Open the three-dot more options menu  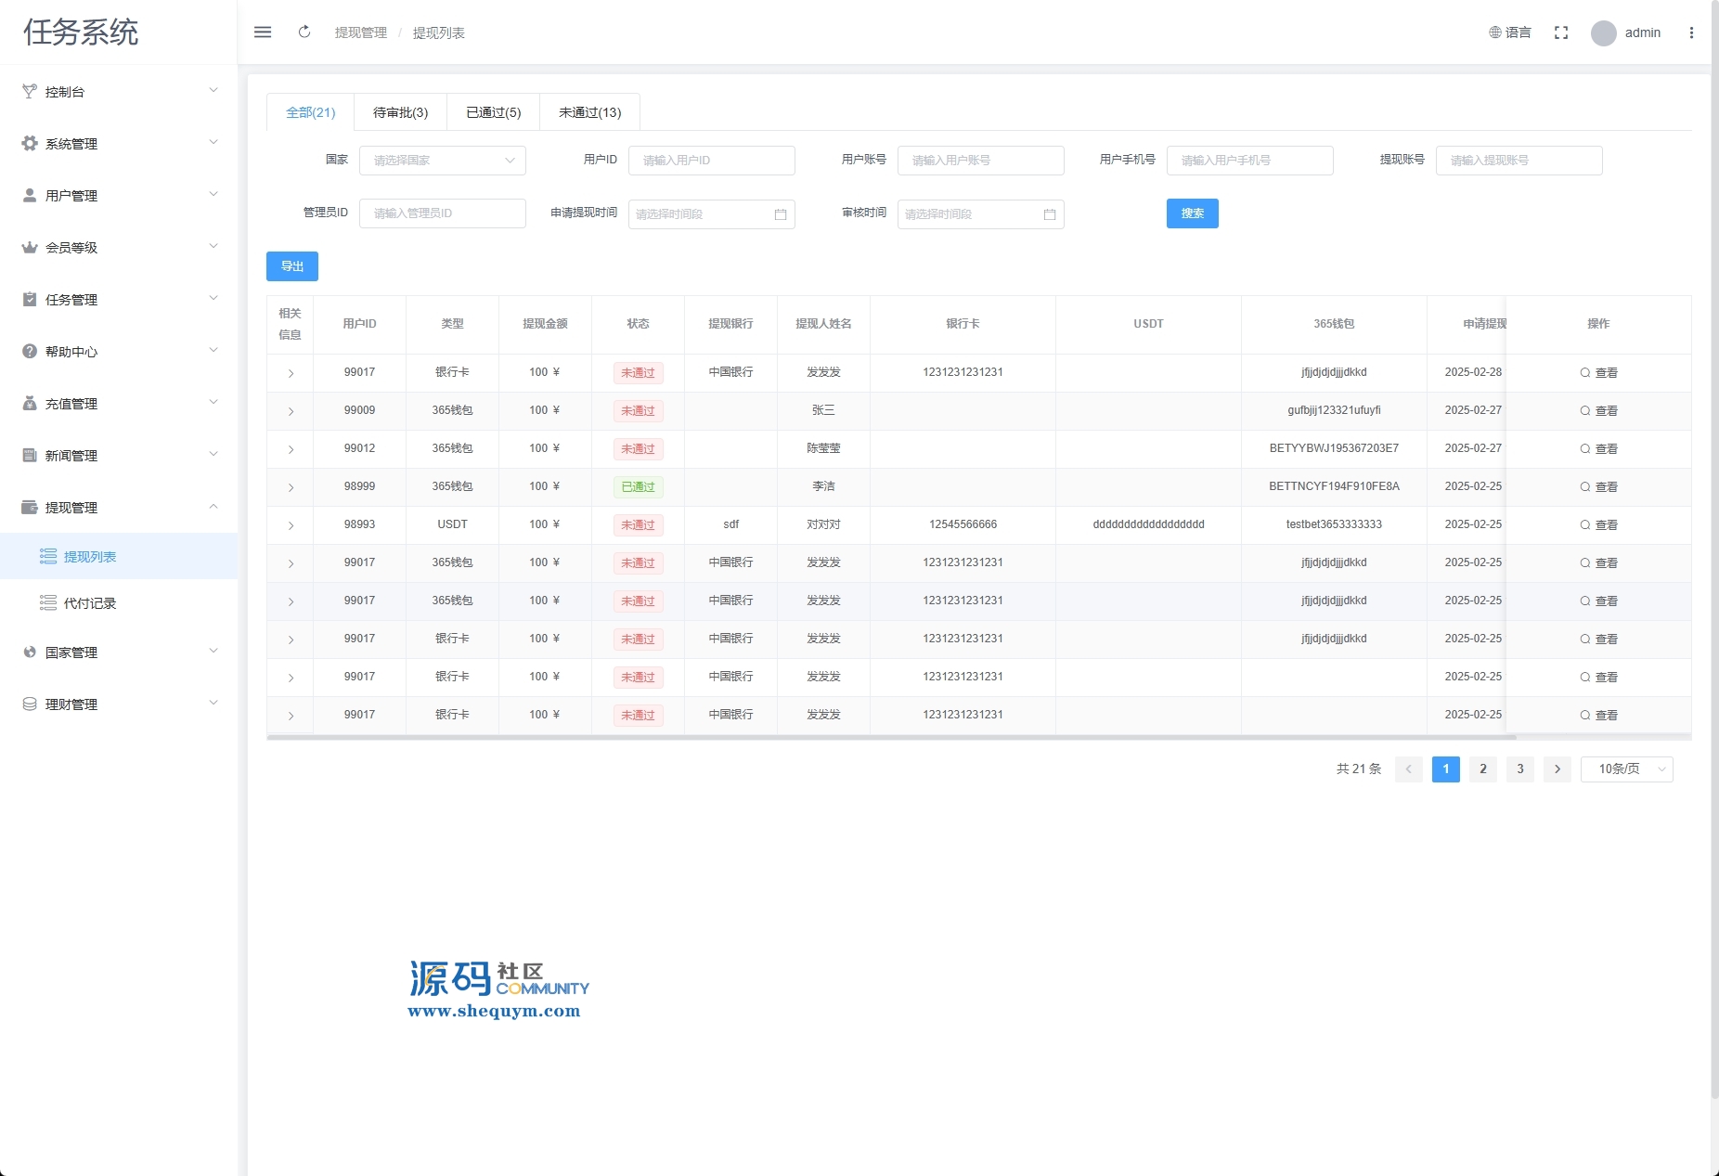1691,32
